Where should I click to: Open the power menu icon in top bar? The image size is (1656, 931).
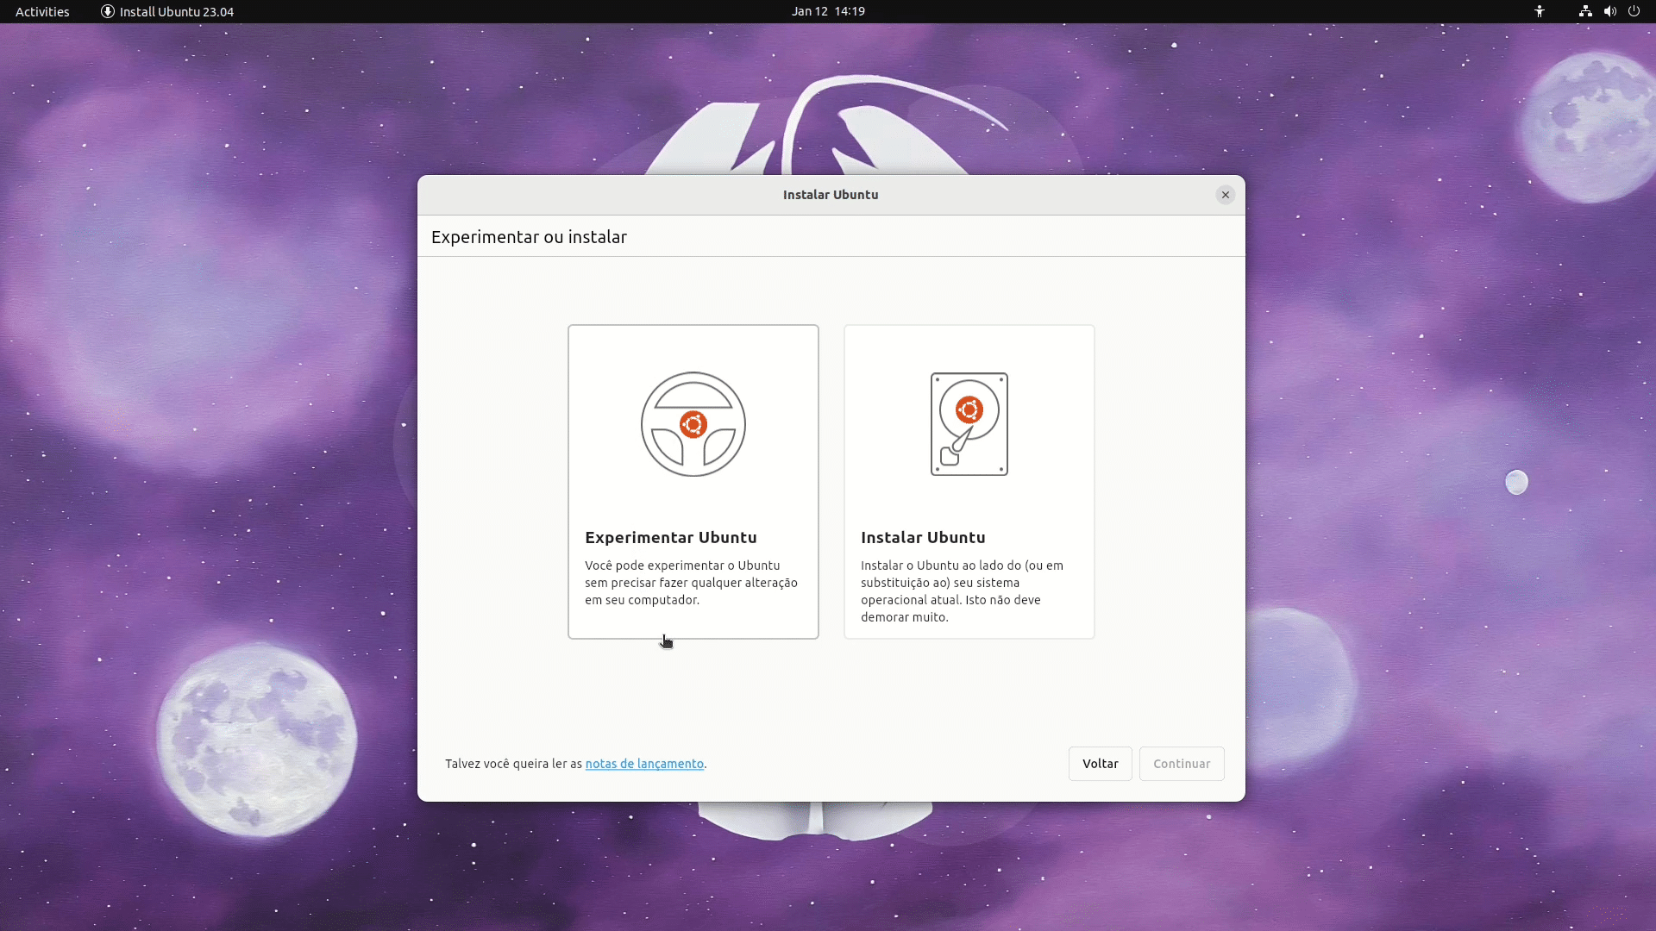click(x=1634, y=11)
